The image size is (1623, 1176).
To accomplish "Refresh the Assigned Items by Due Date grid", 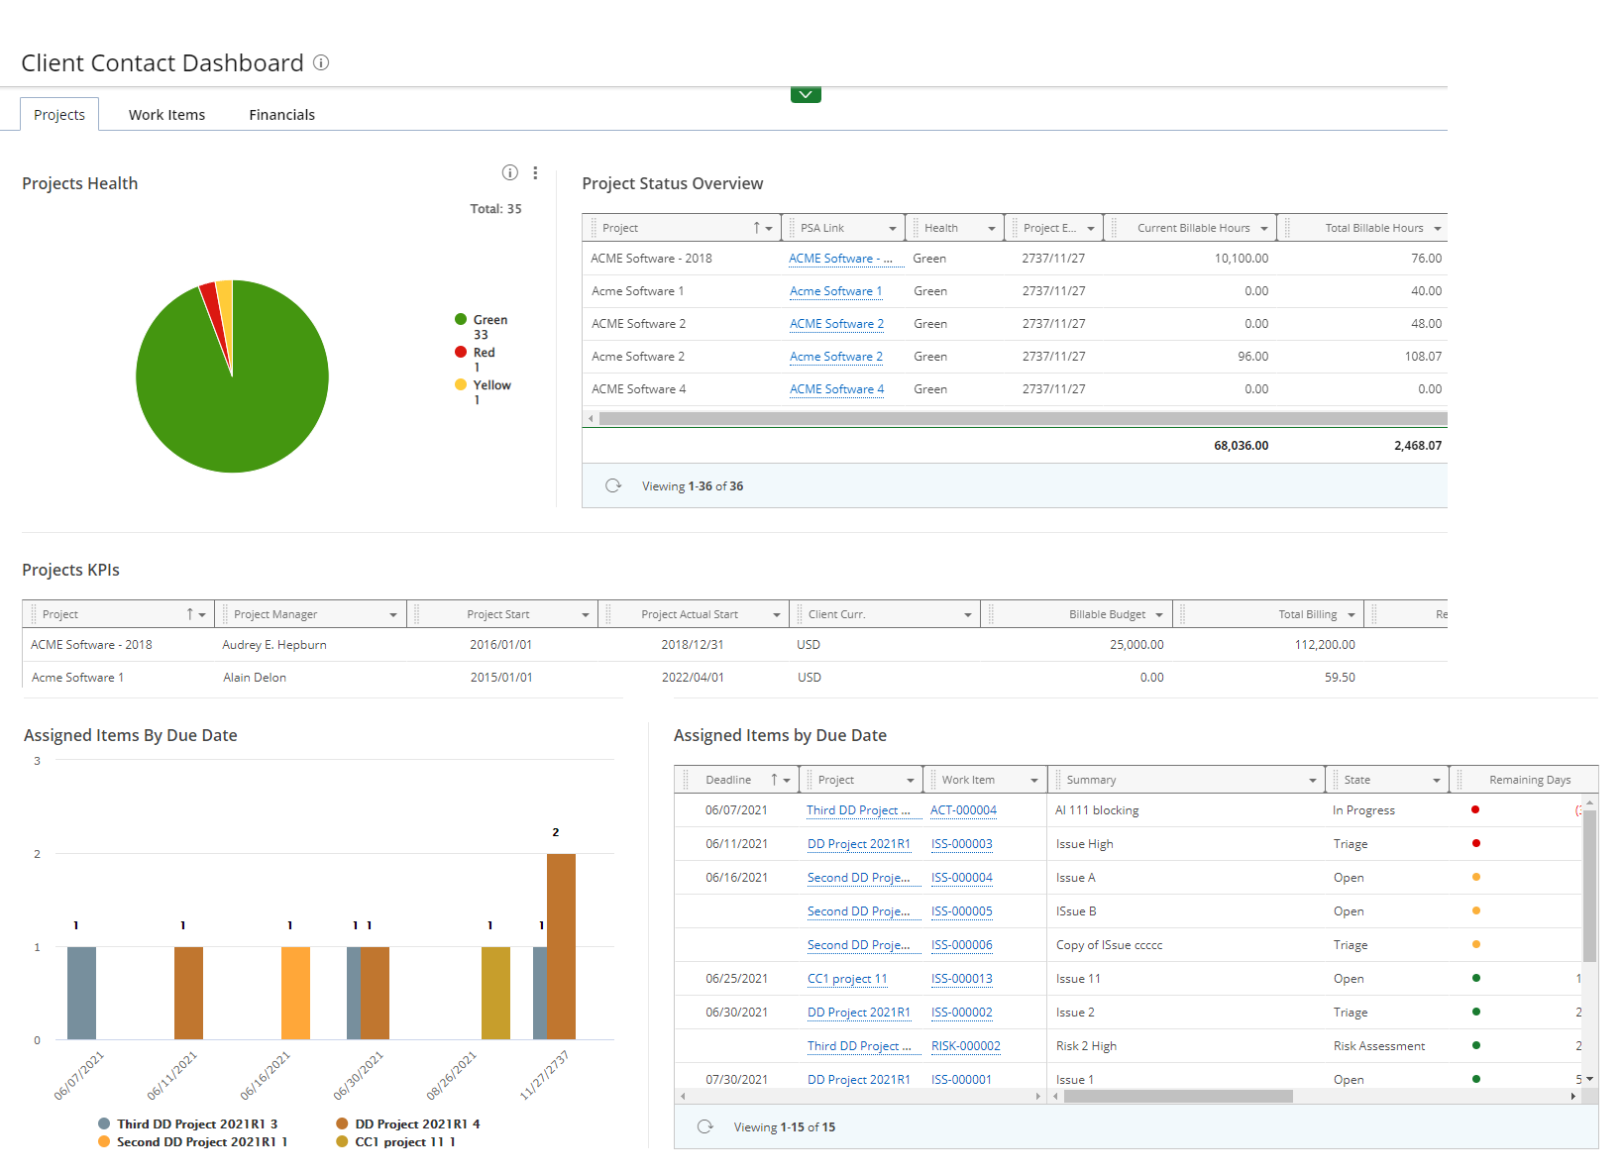I will pos(705,1126).
